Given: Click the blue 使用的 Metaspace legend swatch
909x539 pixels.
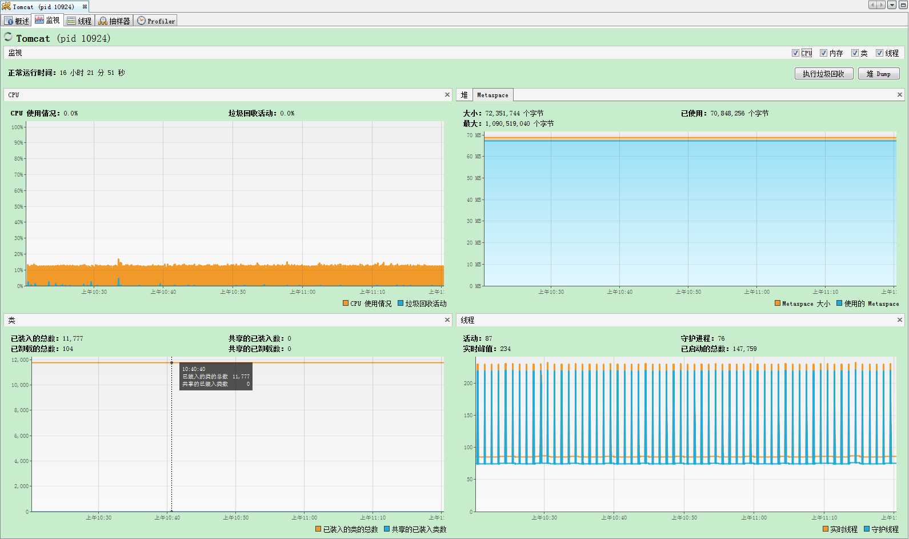Looking at the screenshot, I should pyautogui.click(x=840, y=304).
